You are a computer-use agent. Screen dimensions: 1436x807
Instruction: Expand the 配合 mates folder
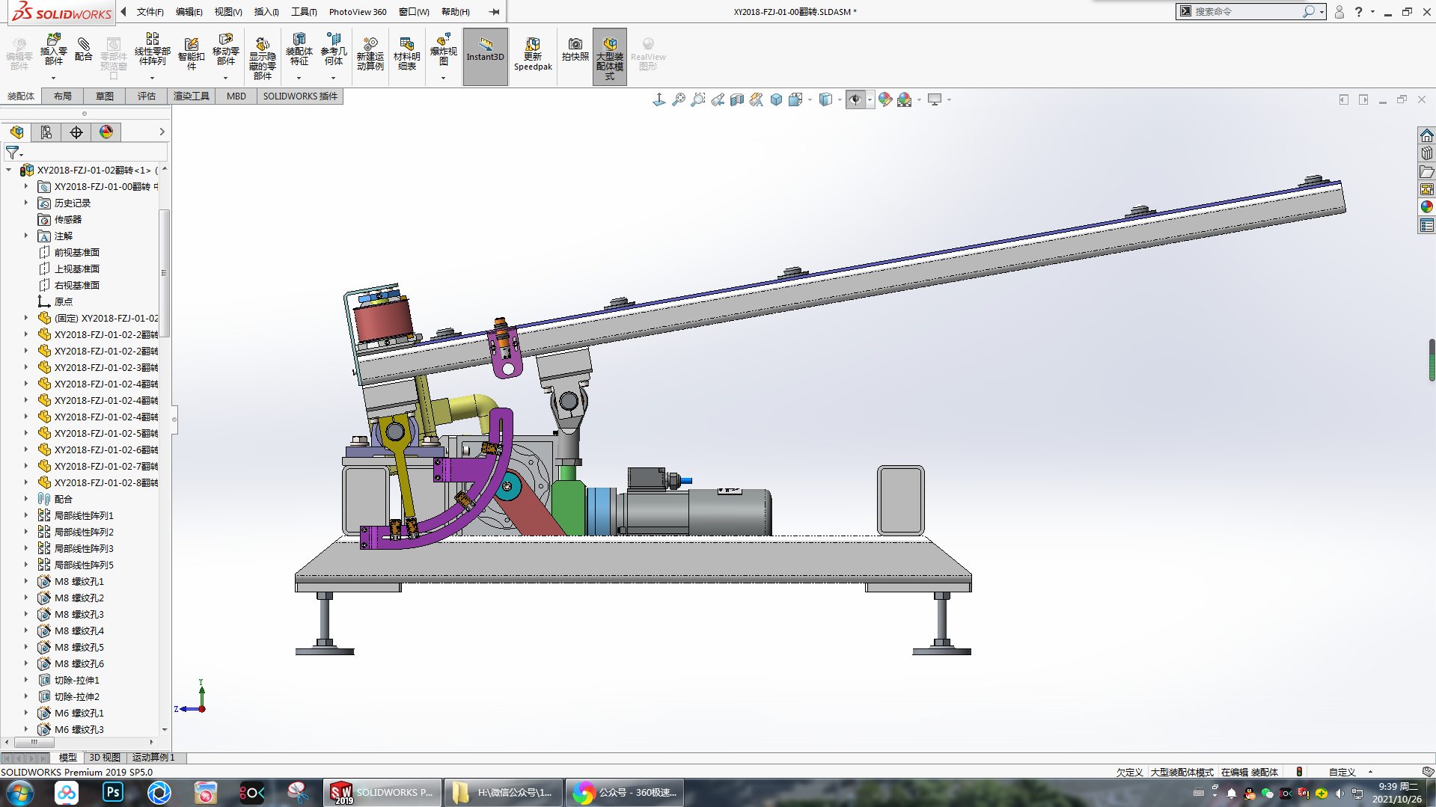25,499
